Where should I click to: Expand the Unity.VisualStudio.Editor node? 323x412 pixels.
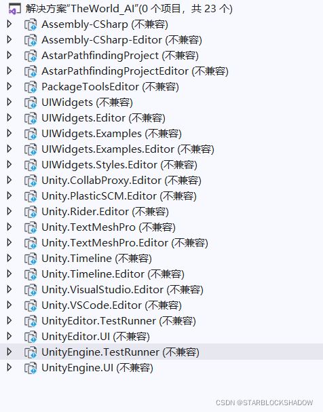pyautogui.click(x=9, y=290)
